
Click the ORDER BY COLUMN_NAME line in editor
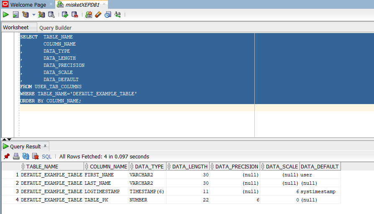click(51, 101)
